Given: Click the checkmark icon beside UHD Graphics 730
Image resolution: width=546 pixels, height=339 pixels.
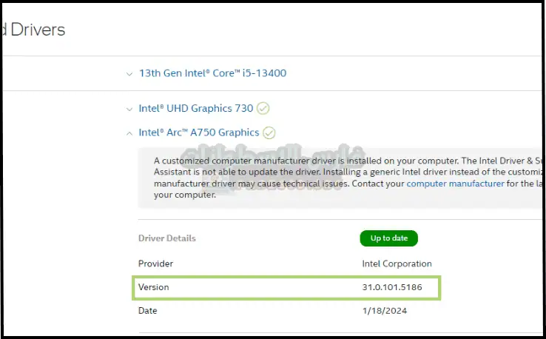Looking at the screenshot, I should 263,108.
